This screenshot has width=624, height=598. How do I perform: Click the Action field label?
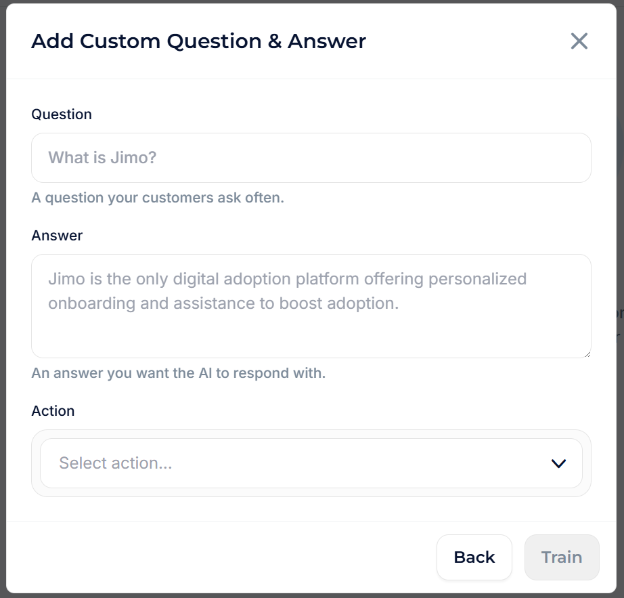point(53,411)
